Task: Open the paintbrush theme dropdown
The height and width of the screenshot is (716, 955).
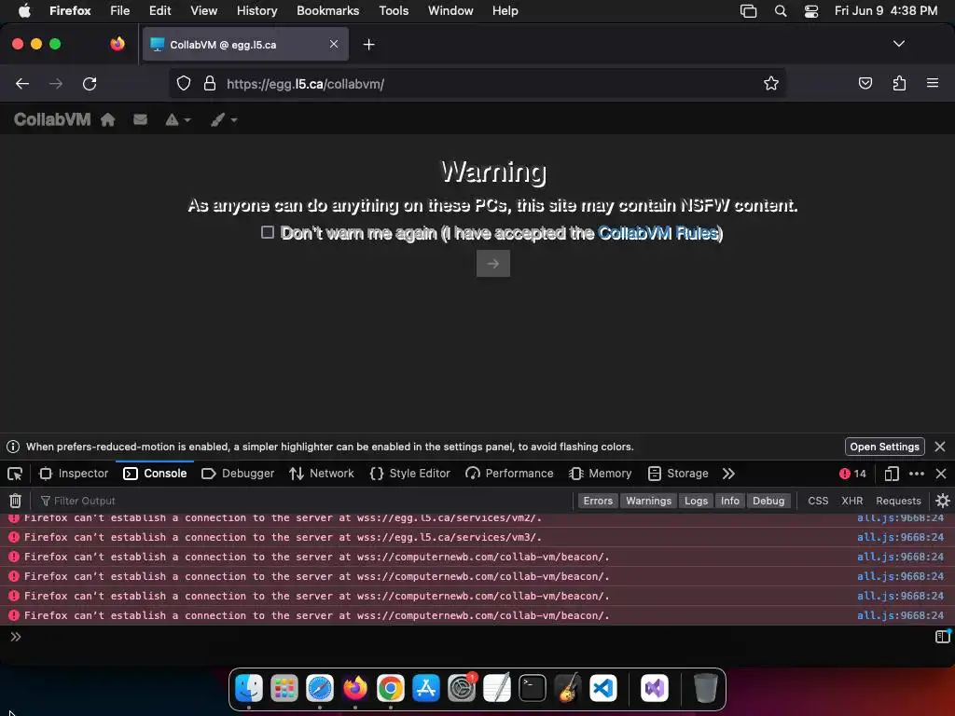Action: pyautogui.click(x=224, y=120)
